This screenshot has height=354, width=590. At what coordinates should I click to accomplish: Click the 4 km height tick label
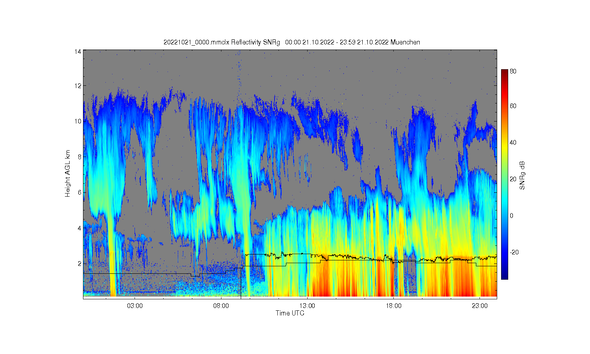(79, 228)
